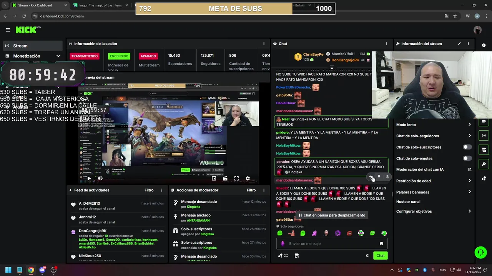Open chat widget icon in right sidebar

484,122
